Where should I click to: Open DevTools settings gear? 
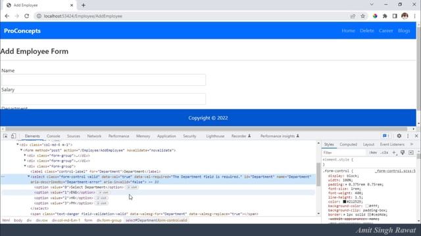tap(399, 136)
